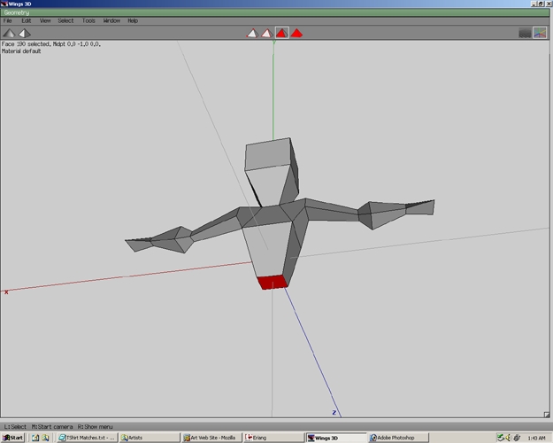The image size is (553, 443).
Task: Open the Window menu
Action: (x=111, y=21)
